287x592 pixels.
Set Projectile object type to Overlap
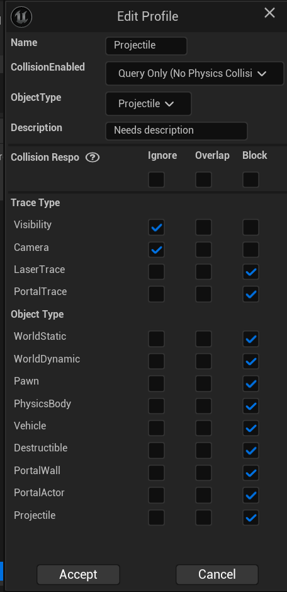[x=204, y=518]
